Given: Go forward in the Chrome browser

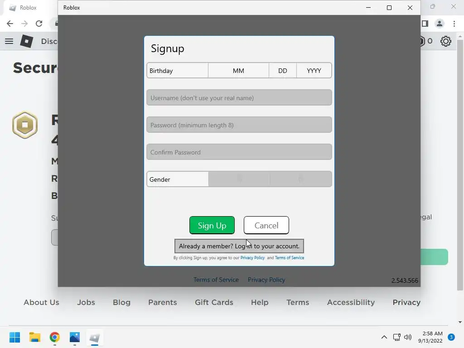Looking at the screenshot, I should (24, 24).
